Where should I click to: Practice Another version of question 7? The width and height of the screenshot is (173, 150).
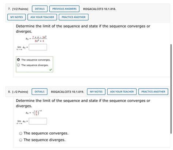(74, 17)
